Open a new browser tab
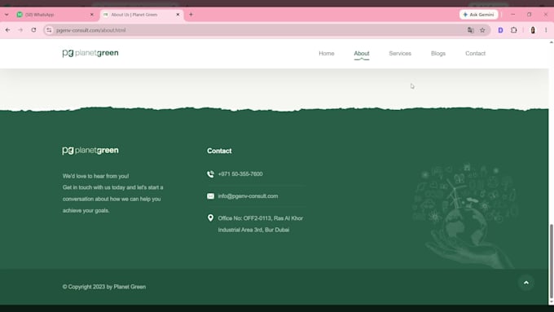Screen dimensions: 554x312 click(x=191, y=15)
